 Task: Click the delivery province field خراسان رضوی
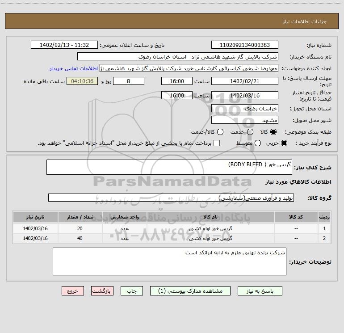[245, 108]
